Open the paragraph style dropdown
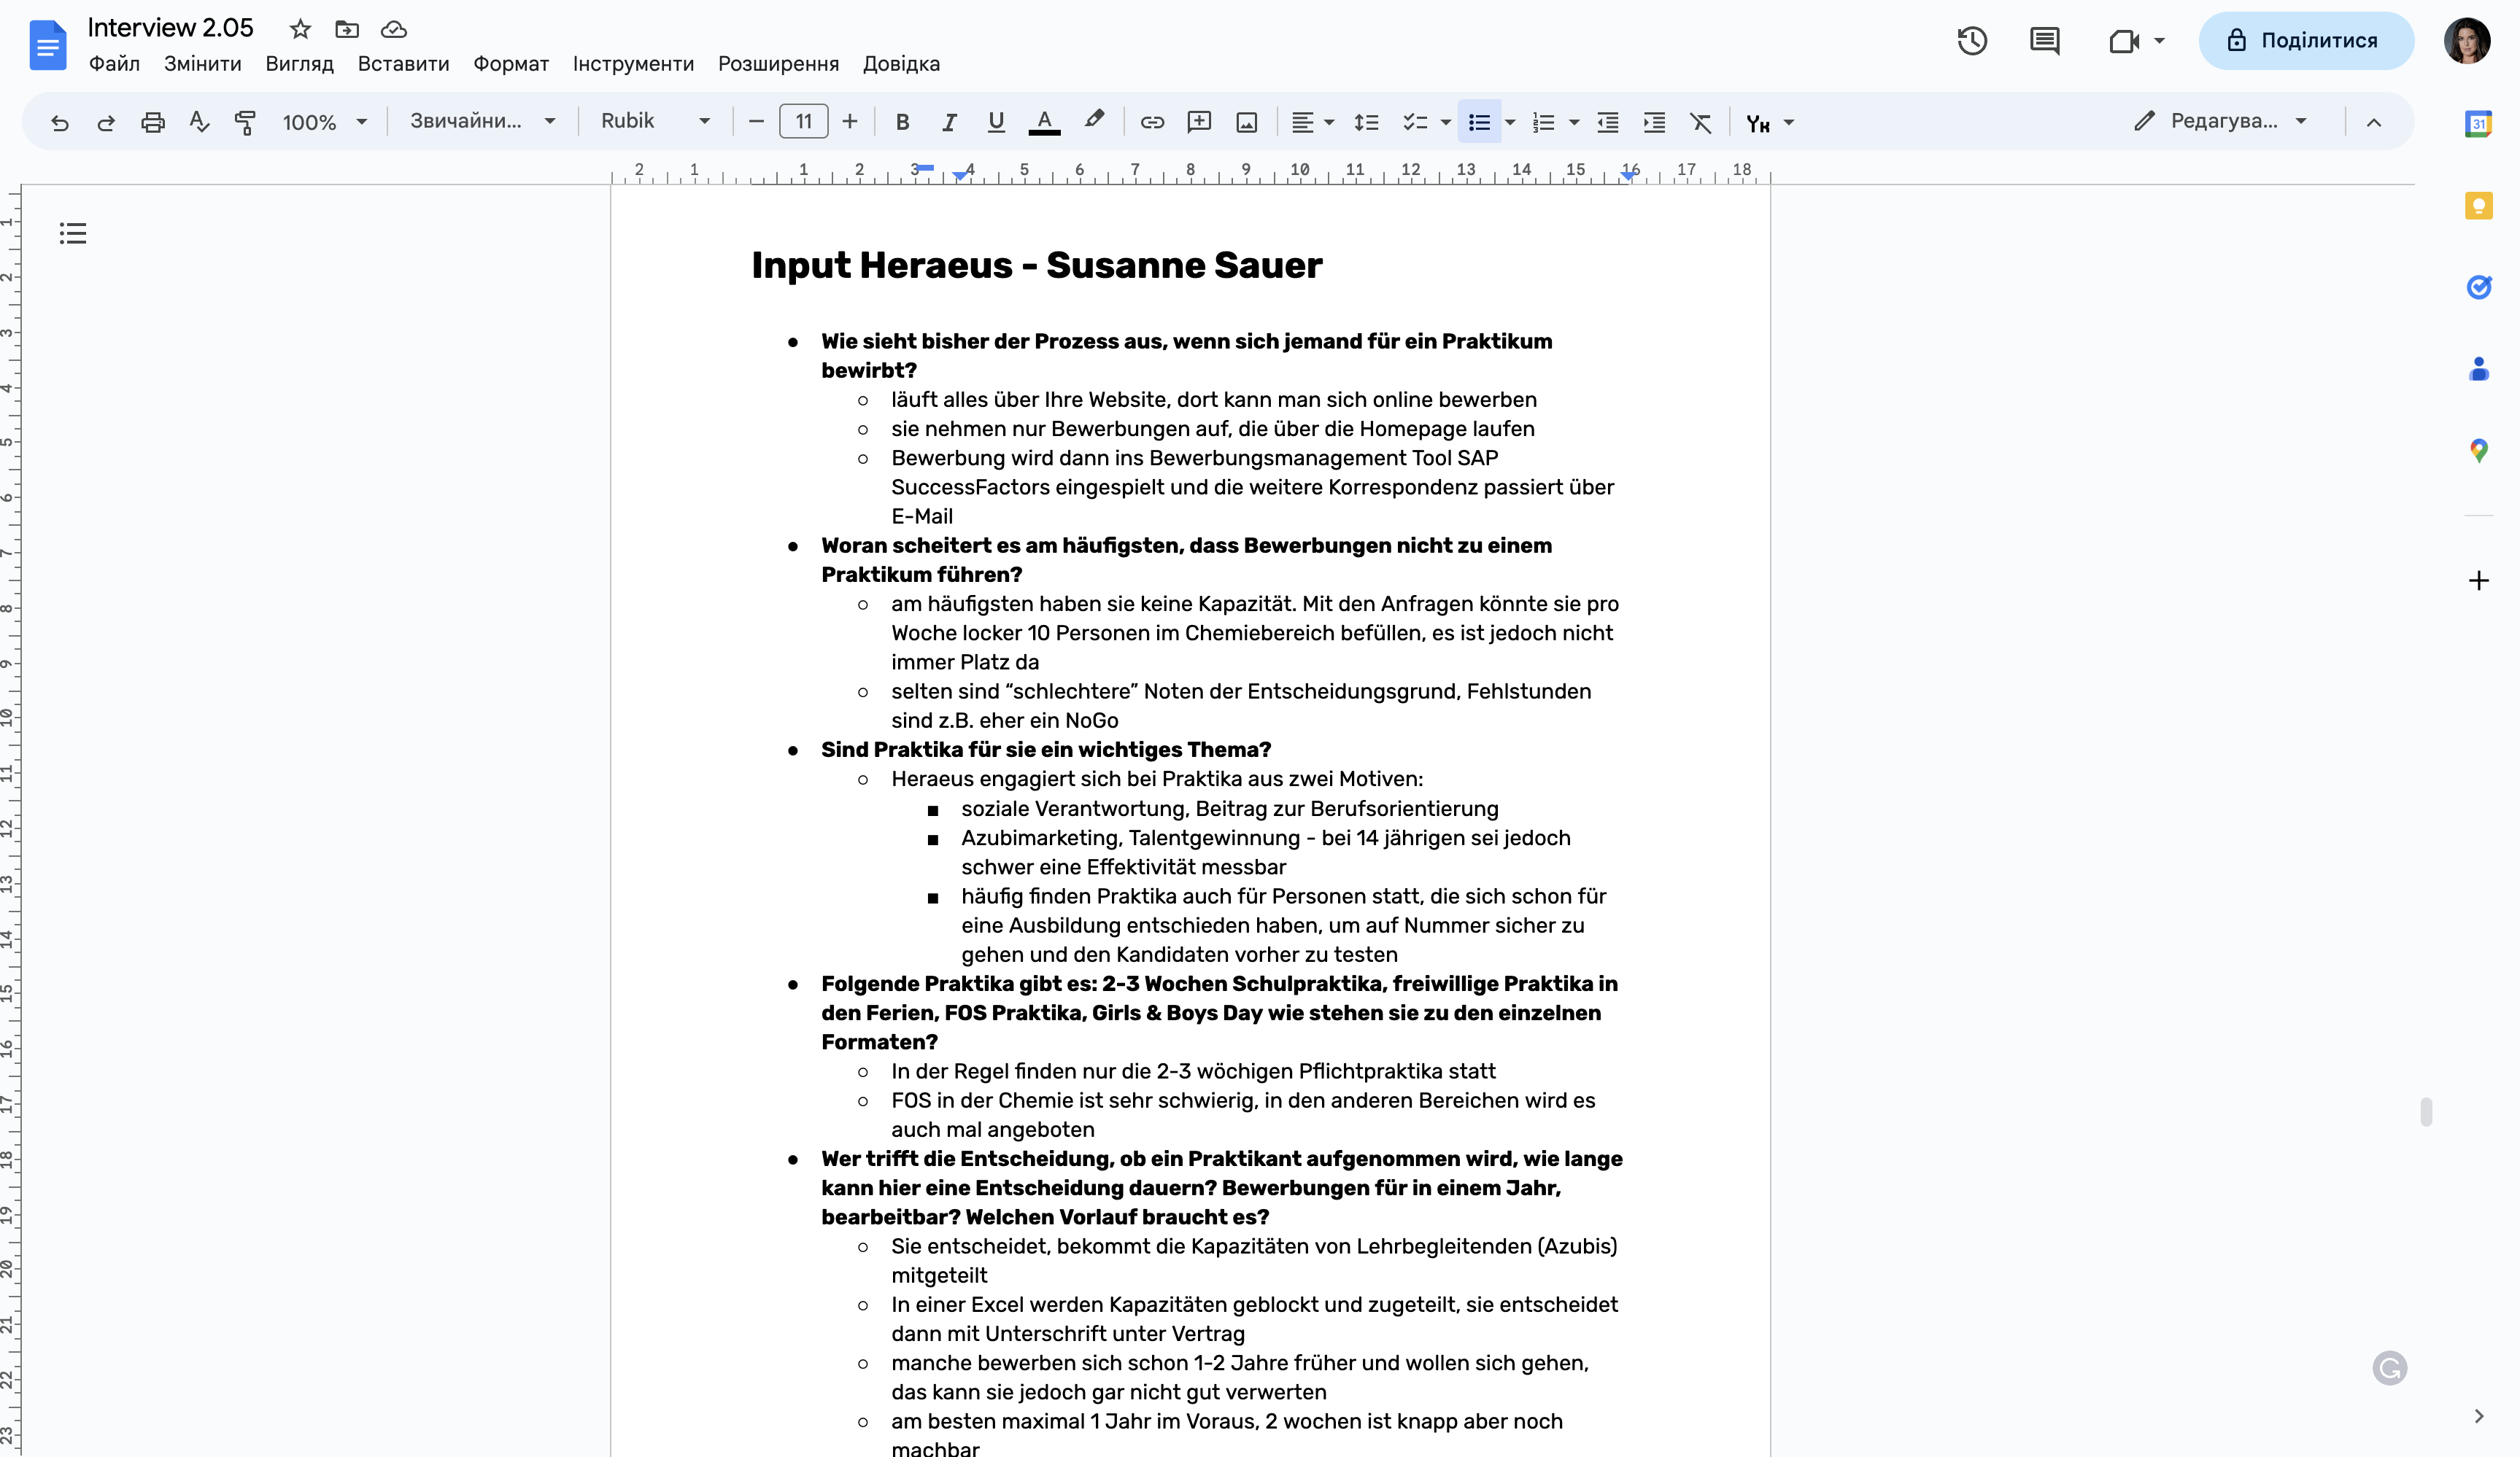This screenshot has width=2520, height=1457. pos(482,121)
